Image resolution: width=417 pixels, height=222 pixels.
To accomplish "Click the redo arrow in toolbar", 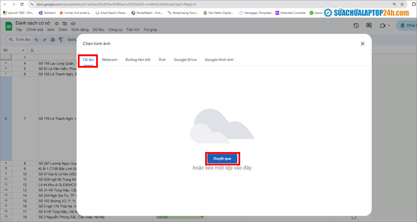I will coord(44,40).
